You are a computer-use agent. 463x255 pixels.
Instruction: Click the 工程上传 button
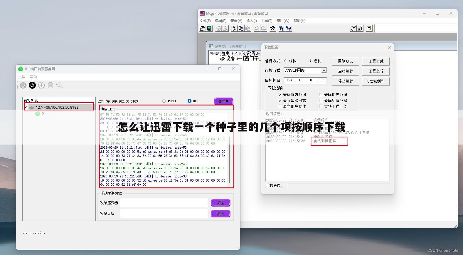(x=376, y=71)
